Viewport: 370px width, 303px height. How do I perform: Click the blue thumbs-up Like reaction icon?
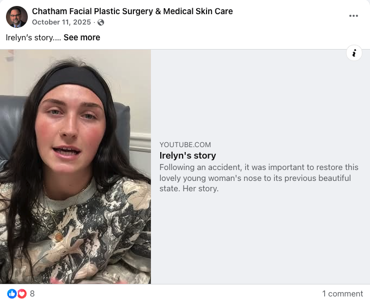tap(12, 293)
